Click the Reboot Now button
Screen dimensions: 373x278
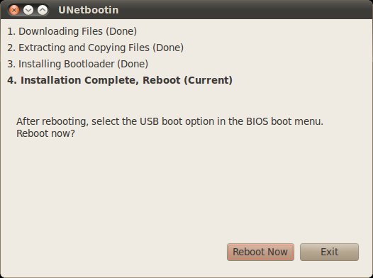(260, 252)
